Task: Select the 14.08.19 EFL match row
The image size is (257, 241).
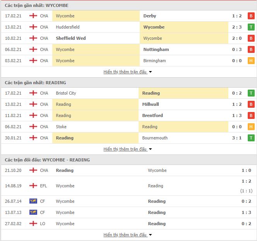Action: click(128, 186)
